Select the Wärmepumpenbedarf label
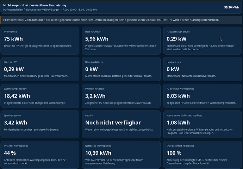Image resolution: width=243 pixels, height=169 pixels. tap(15, 89)
